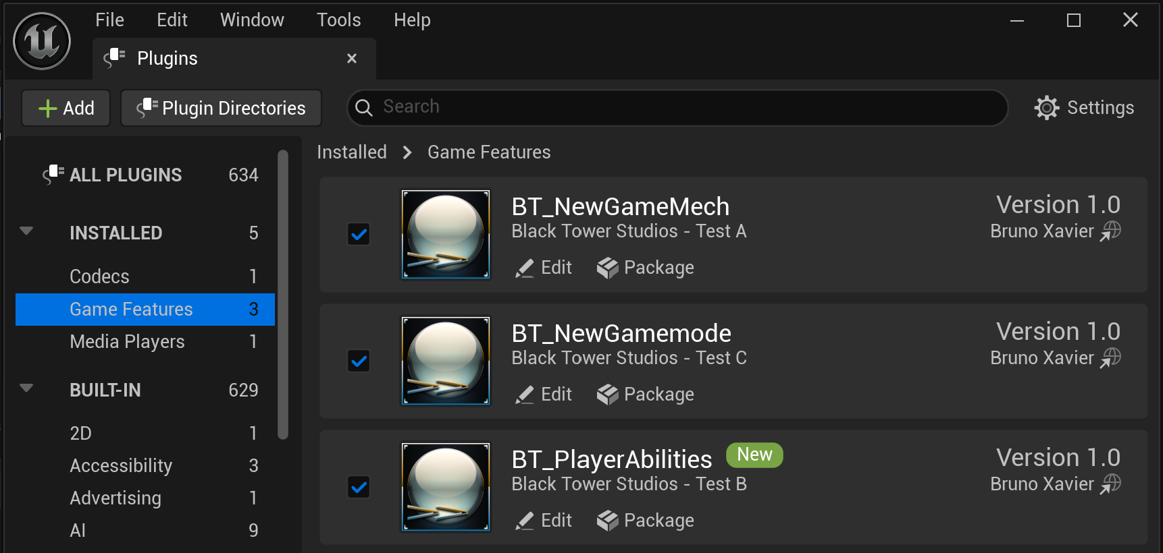The height and width of the screenshot is (553, 1163).
Task: Disable the BT_NewGamemode plugin checkbox
Action: point(359,361)
